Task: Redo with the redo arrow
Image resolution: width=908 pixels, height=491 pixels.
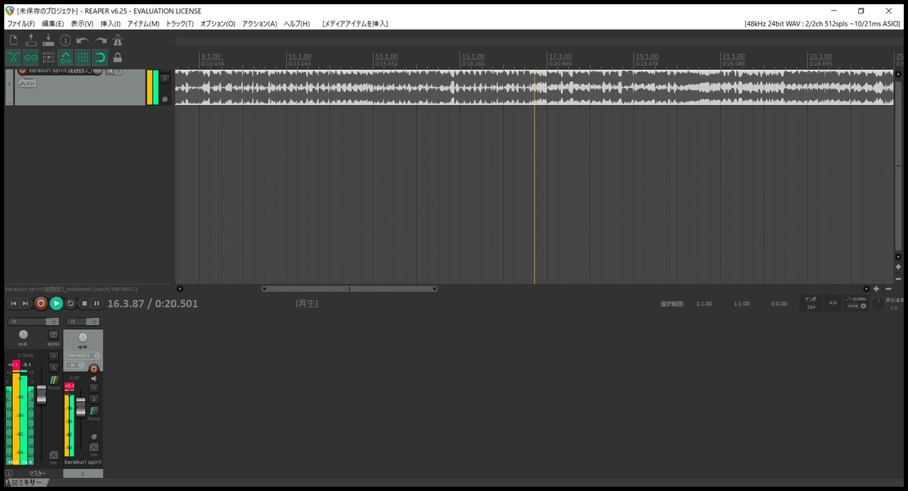Action: 101,40
